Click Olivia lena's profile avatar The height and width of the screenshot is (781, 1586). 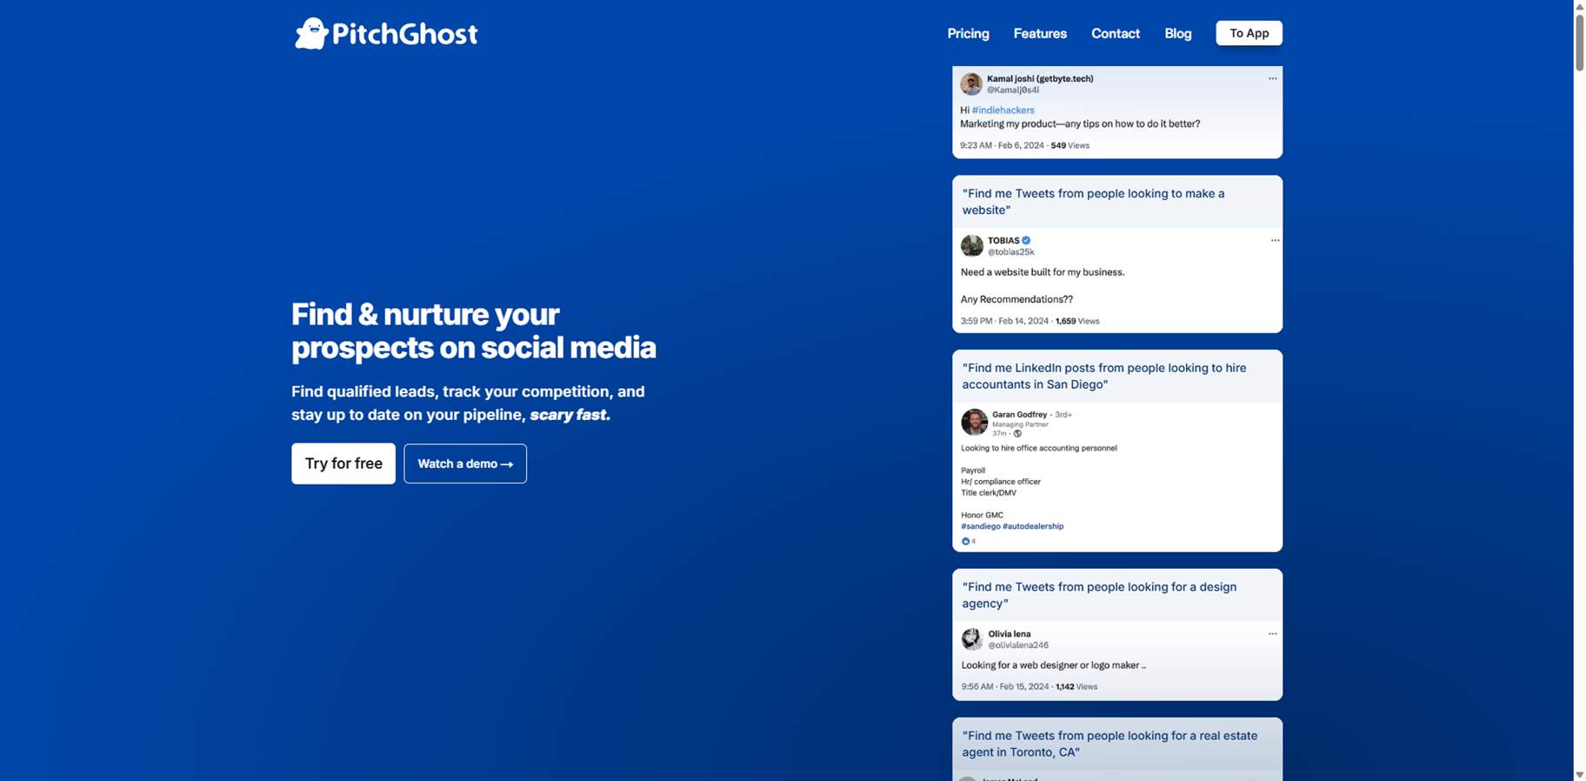click(x=972, y=639)
